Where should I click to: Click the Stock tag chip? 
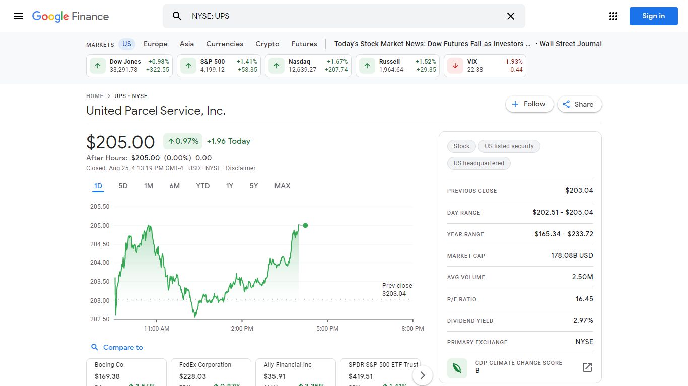(461, 146)
